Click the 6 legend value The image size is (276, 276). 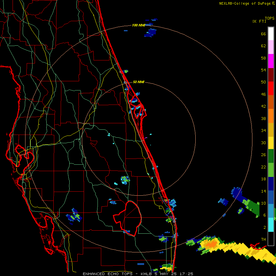tap(264, 215)
